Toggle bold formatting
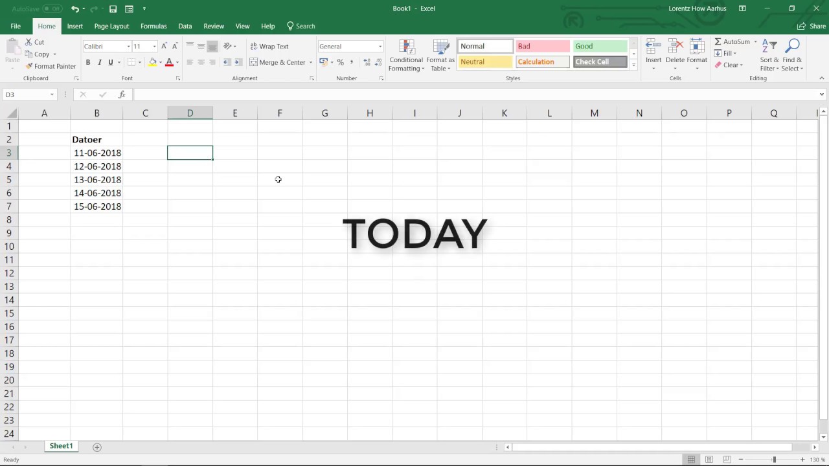 (x=88, y=63)
